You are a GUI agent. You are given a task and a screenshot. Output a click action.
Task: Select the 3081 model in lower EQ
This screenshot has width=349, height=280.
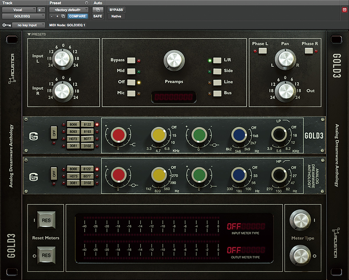[73, 183]
